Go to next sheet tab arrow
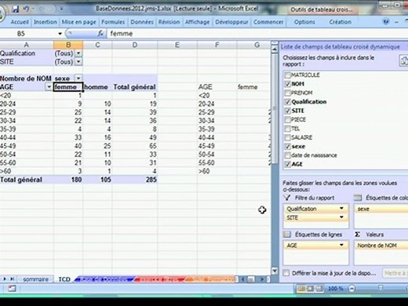408x306 pixels. pos(5,279)
